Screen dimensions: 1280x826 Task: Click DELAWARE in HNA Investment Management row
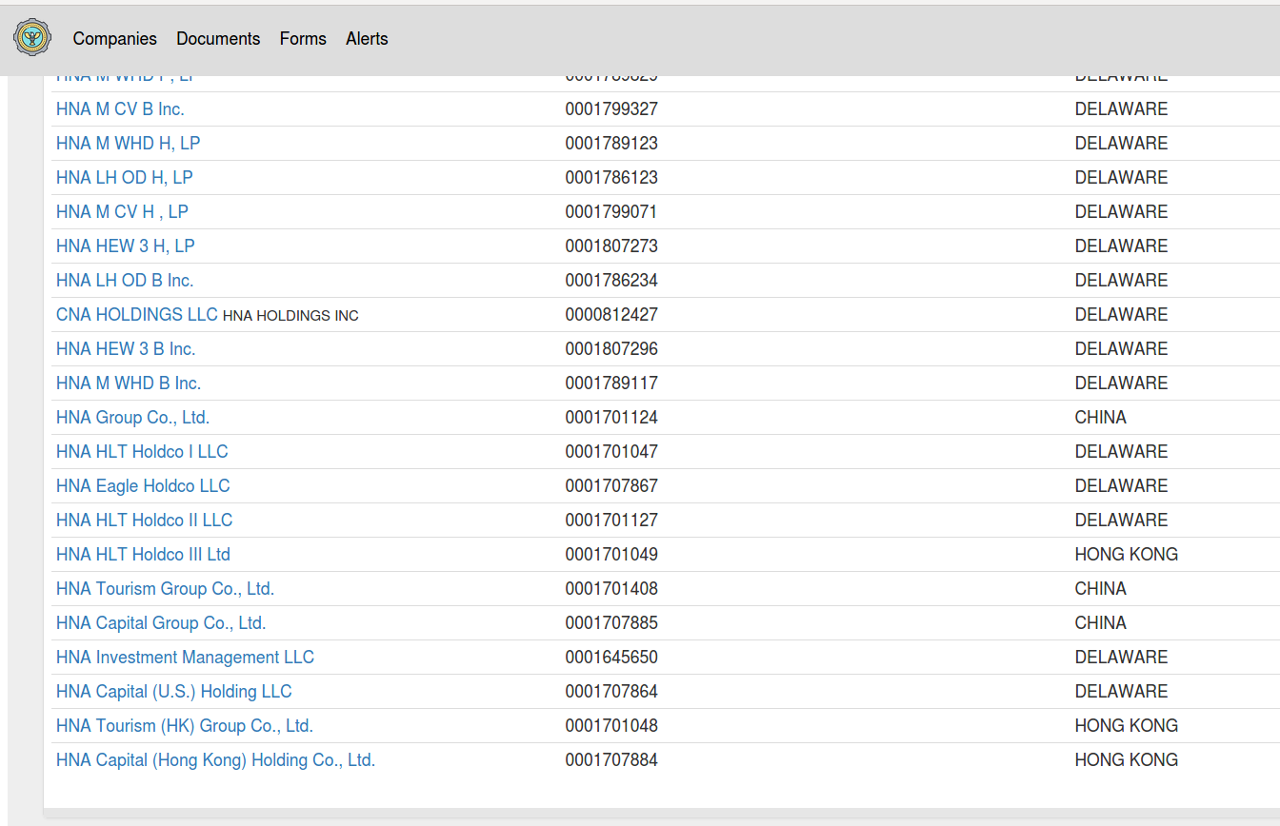(1121, 658)
